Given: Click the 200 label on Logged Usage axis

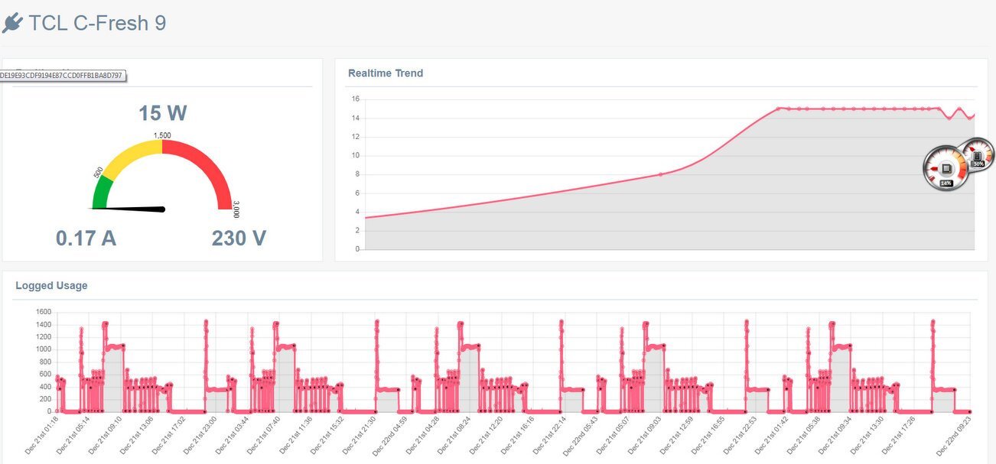Looking at the screenshot, I should (44, 399).
